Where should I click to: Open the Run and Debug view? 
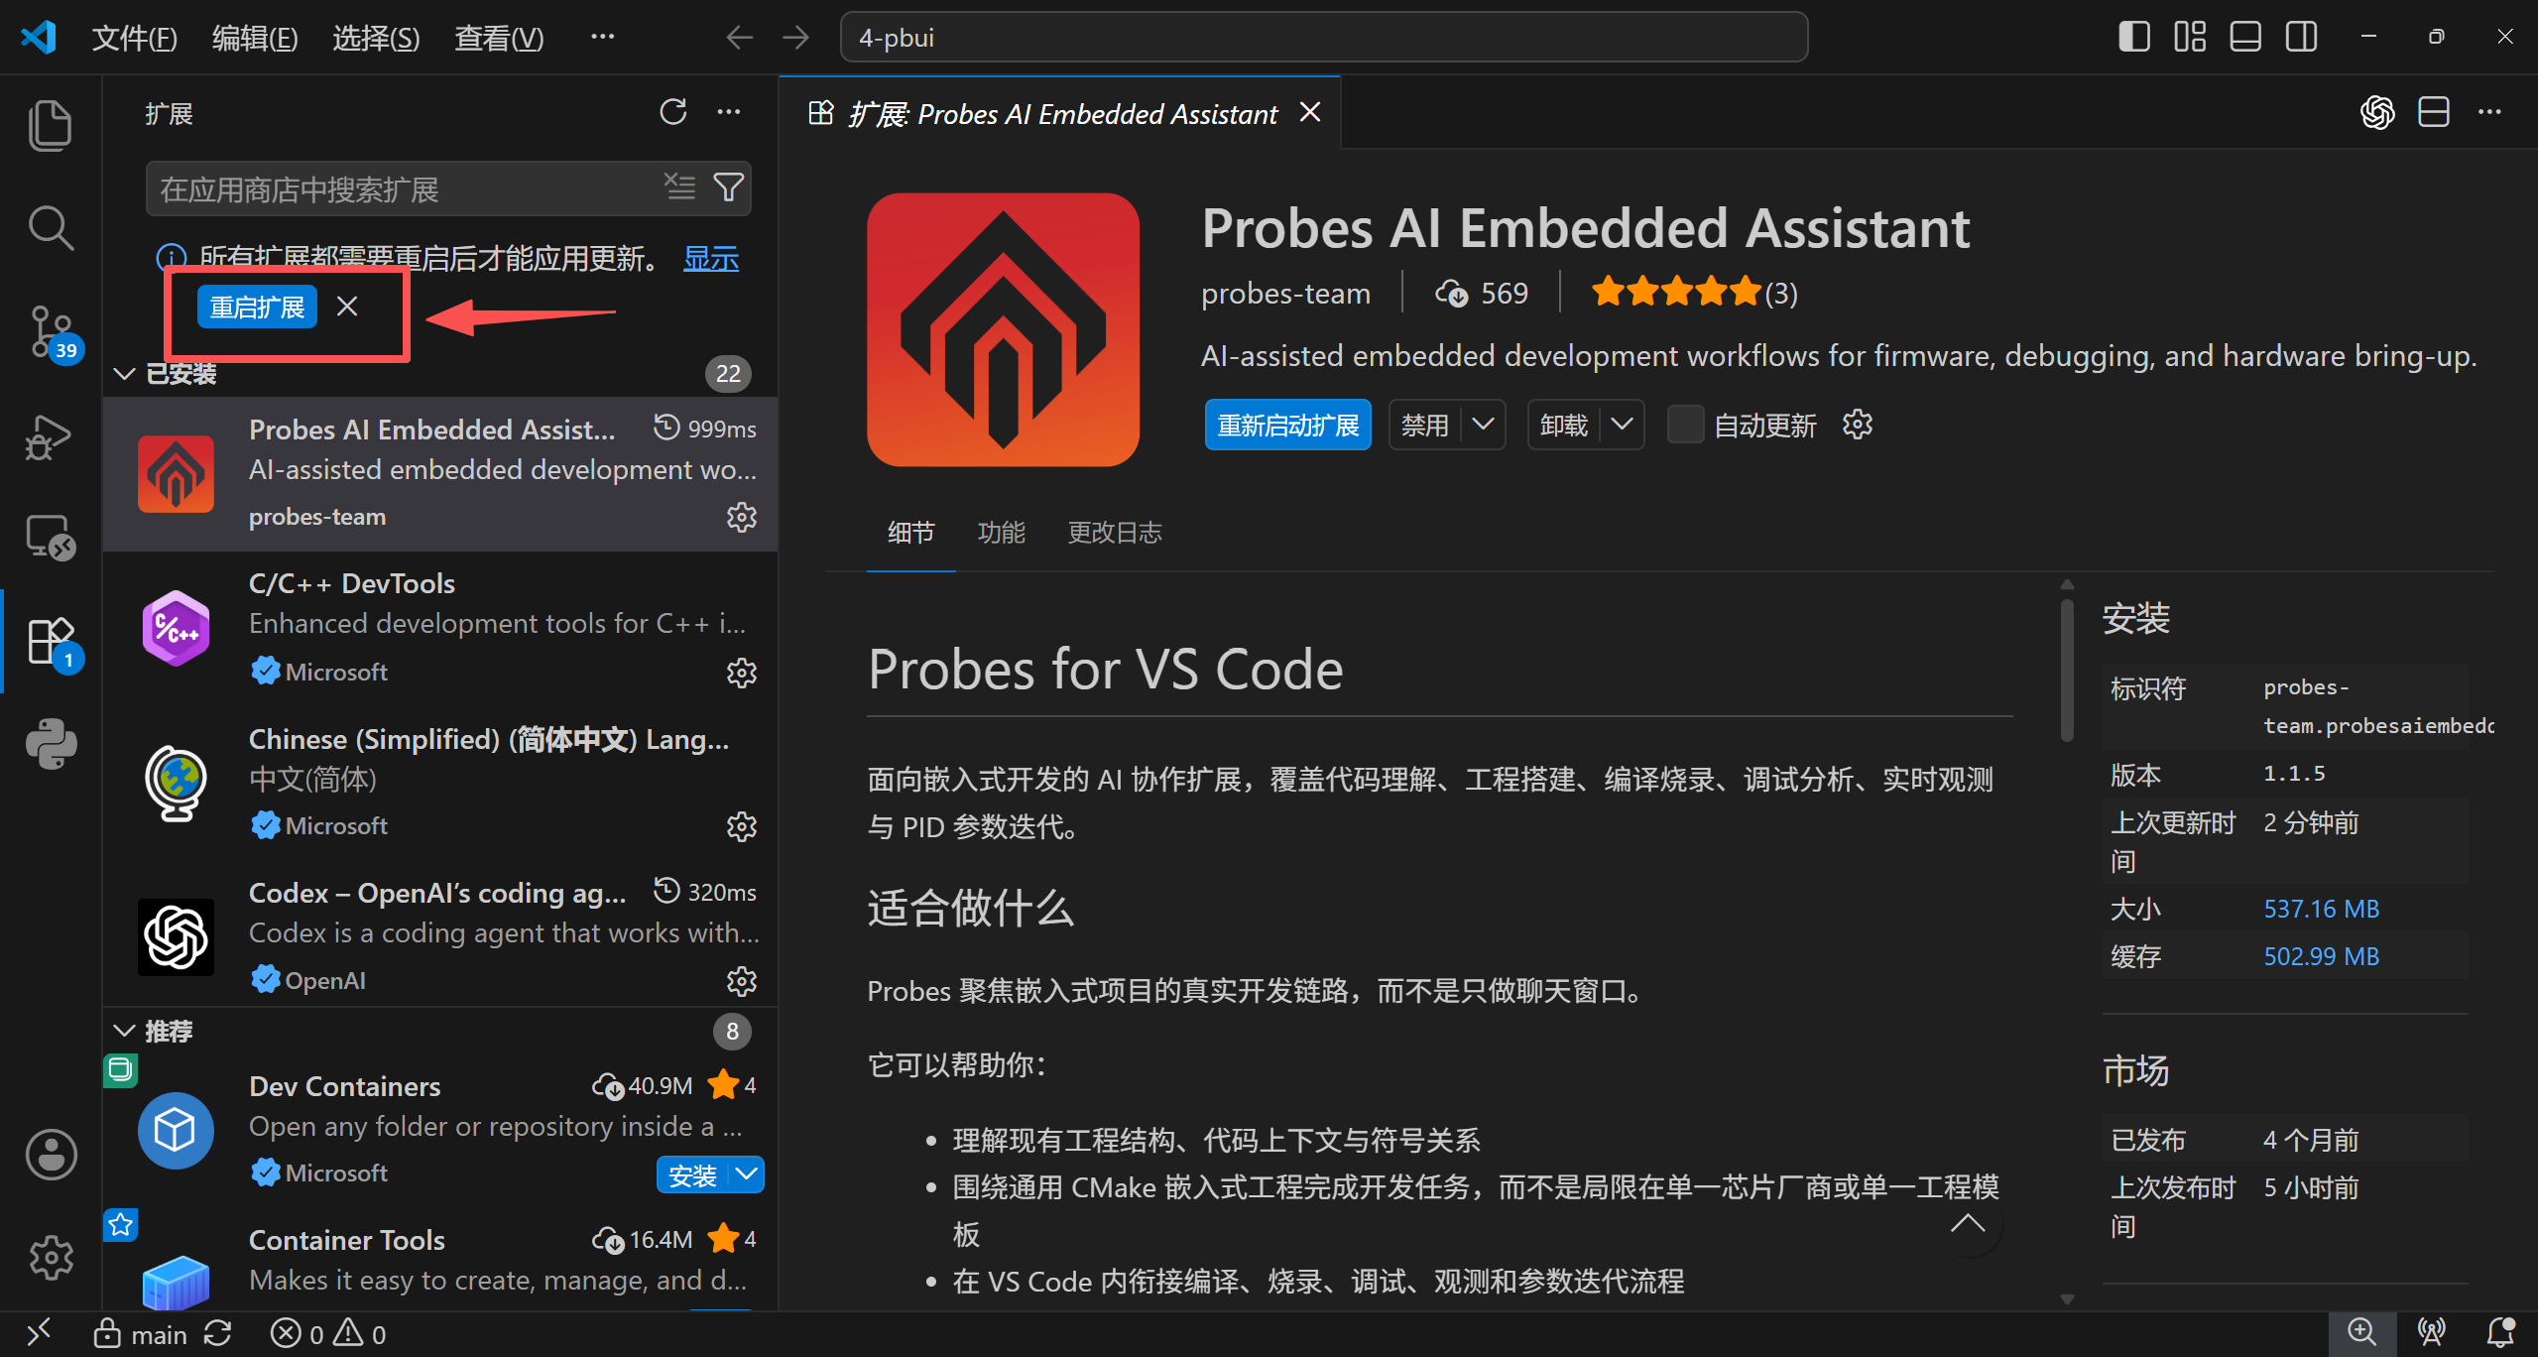(x=51, y=436)
